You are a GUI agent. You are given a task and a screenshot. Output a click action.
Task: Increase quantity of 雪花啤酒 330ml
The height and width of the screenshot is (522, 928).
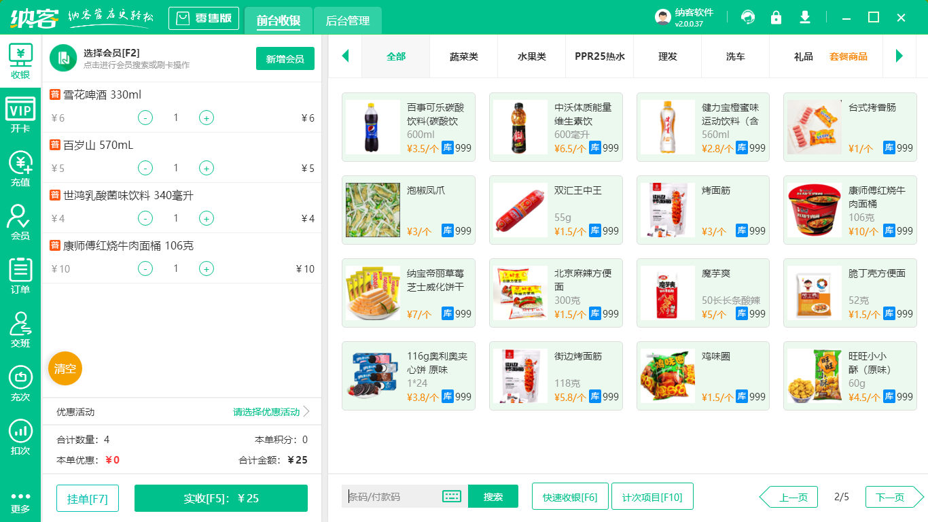point(207,118)
